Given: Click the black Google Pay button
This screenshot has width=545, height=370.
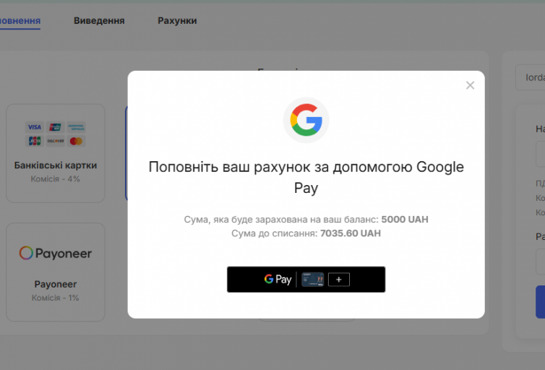Looking at the screenshot, I should 306,280.
